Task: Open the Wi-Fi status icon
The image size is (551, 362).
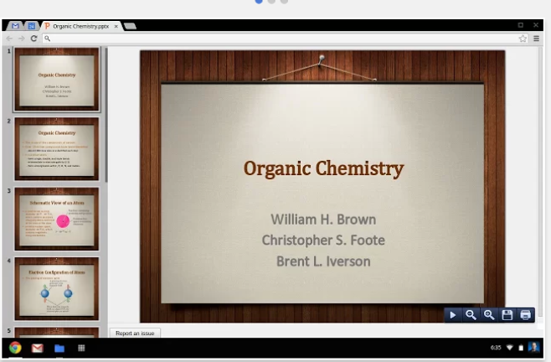Action: (x=509, y=348)
